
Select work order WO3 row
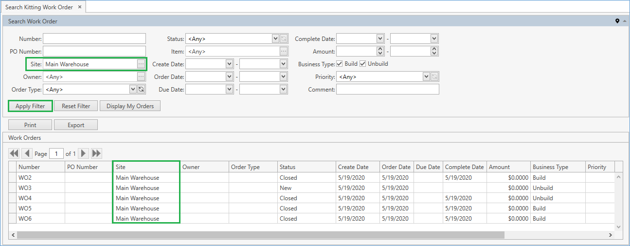click(x=25, y=188)
